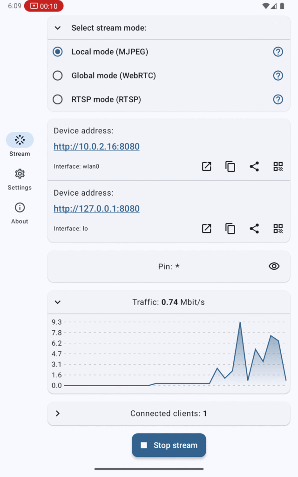Tap the screen recording timer in the status bar

pos(43,7)
